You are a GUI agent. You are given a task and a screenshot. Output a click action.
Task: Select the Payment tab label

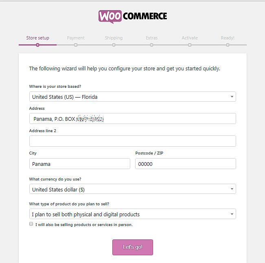(76, 38)
